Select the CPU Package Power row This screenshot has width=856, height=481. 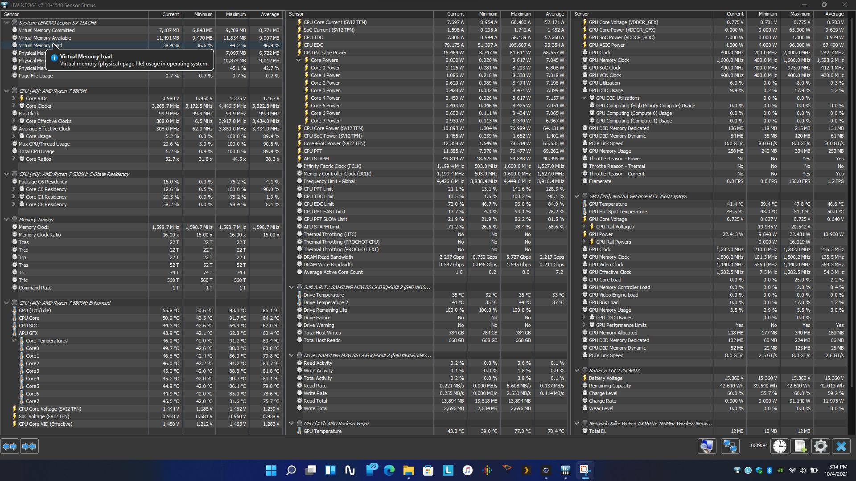[x=325, y=53]
